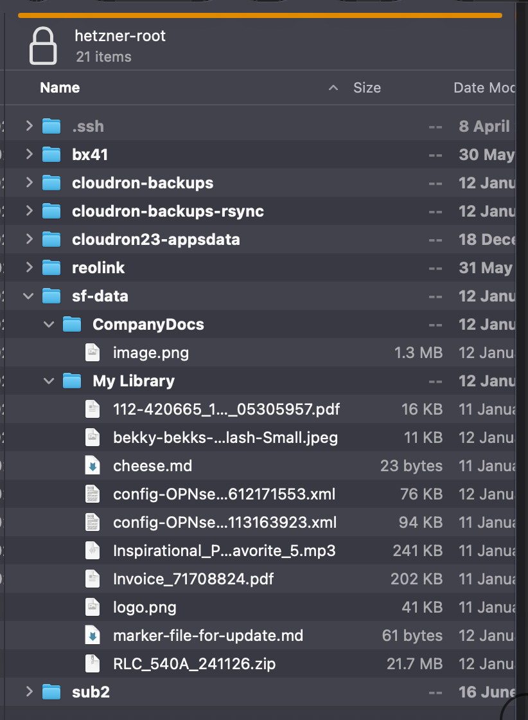The image size is (528, 720).
Task: Click the marker-file-for-update.md sync icon
Action: coord(92,635)
